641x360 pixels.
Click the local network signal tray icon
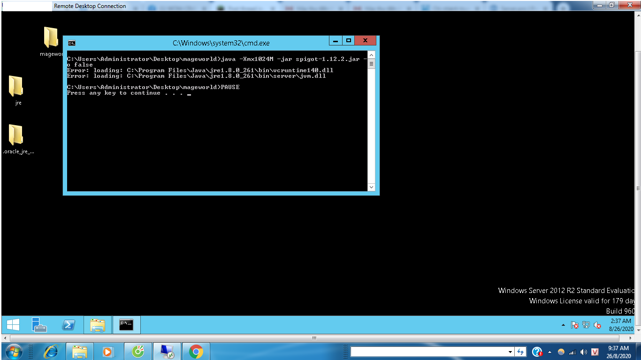point(572,352)
